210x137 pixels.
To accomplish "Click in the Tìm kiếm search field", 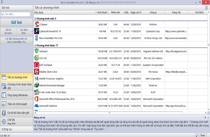I will [17, 14].
